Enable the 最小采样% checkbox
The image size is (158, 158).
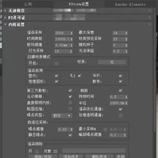[x=105, y=129]
